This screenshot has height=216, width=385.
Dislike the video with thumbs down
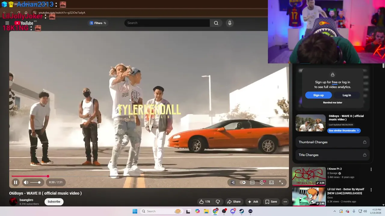tap(218, 202)
